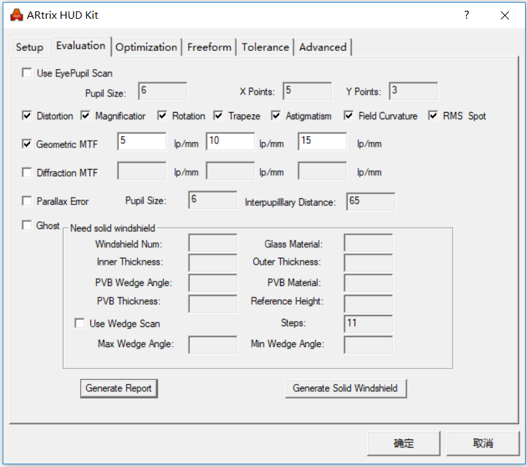This screenshot has height=467, width=527.
Task: Click Generate Solid Windshield button
Action: click(346, 388)
